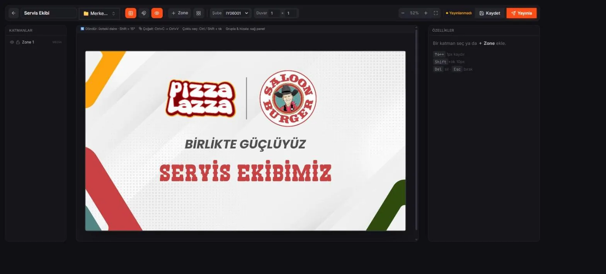Viewport: 606px width, 274px height.
Task: Hide Zone 1 via its eye icon
Action: pyautogui.click(x=12, y=42)
